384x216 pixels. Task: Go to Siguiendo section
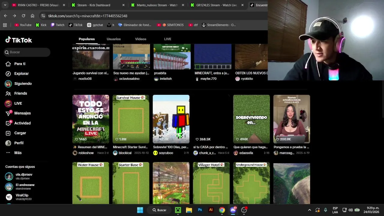[18, 83]
